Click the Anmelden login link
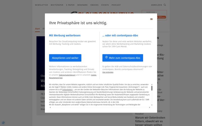Screen dimensions: 202x126 156,5
